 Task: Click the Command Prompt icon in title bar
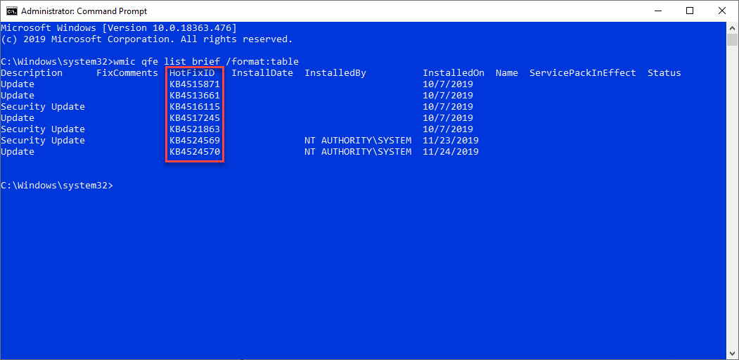(x=12, y=11)
